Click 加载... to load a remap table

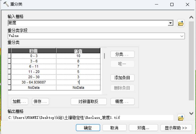click(x=20, y=101)
